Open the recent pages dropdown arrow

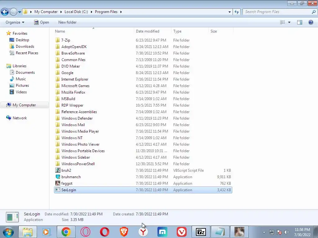click(x=20, y=12)
